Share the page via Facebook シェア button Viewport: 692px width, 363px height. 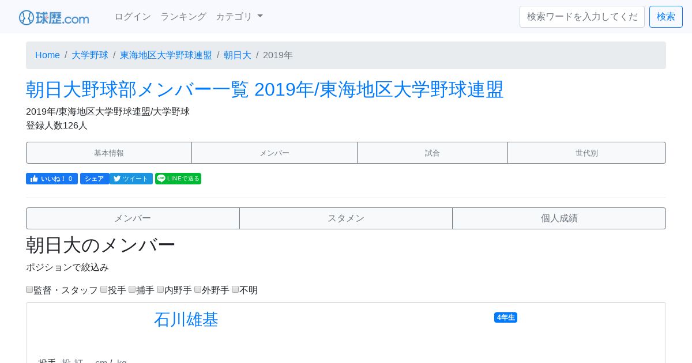95,179
